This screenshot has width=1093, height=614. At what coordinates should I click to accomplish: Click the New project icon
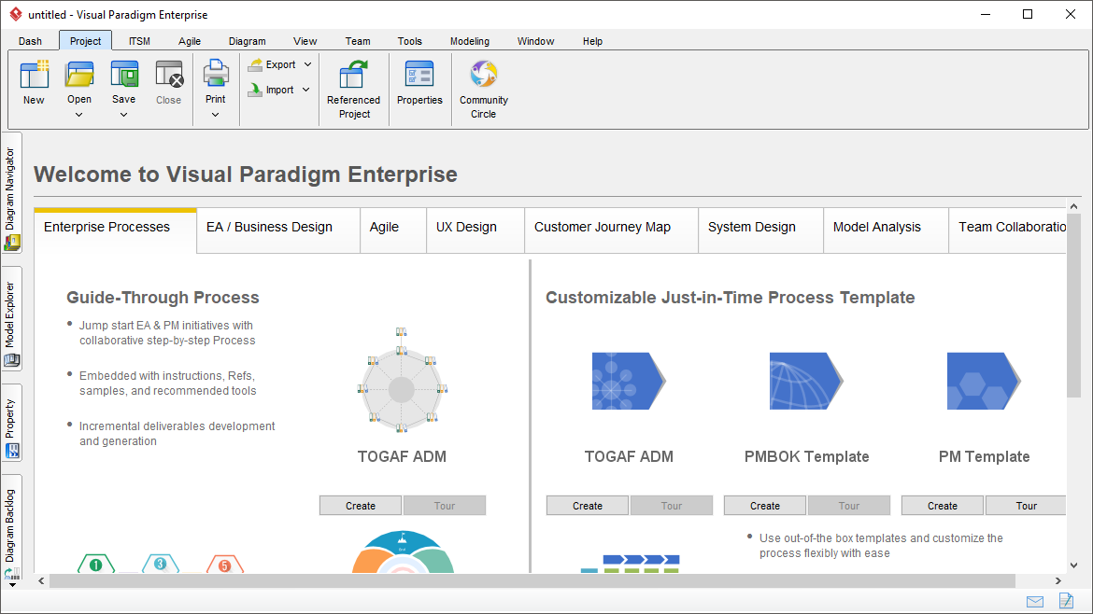click(x=35, y=75)
